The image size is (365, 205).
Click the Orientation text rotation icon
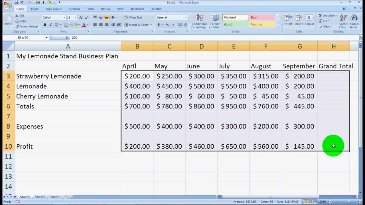coord(113,17)
